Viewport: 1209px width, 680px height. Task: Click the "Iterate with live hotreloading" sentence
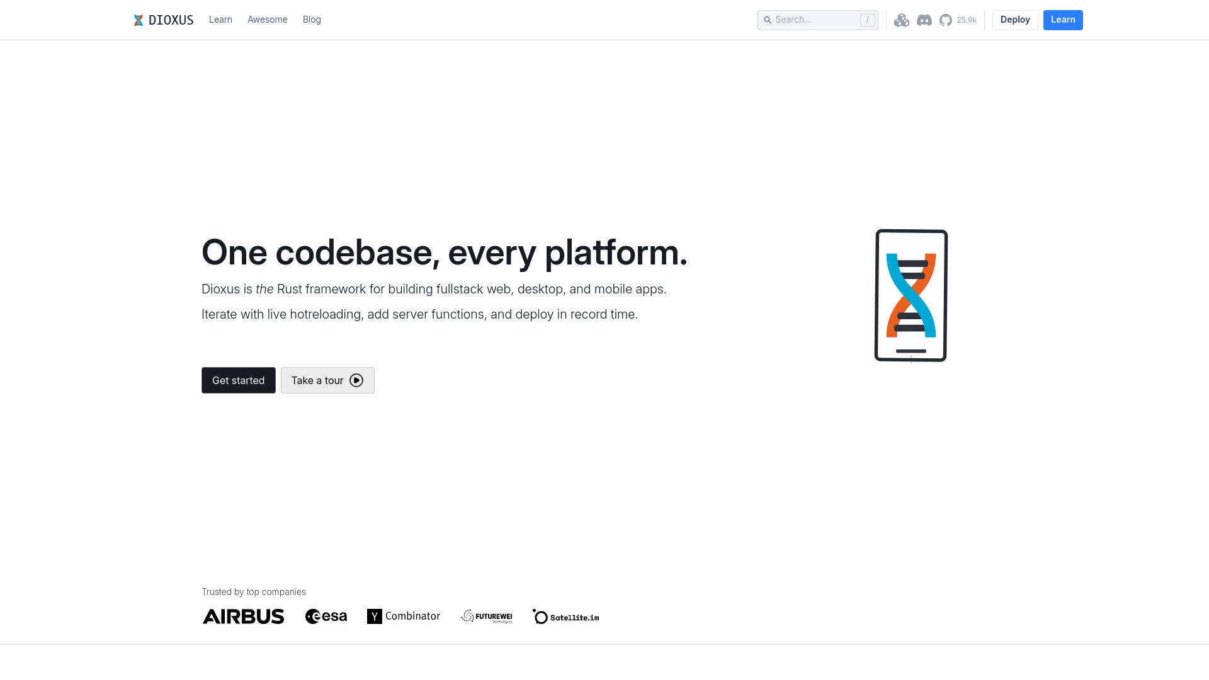coord(419,314)
